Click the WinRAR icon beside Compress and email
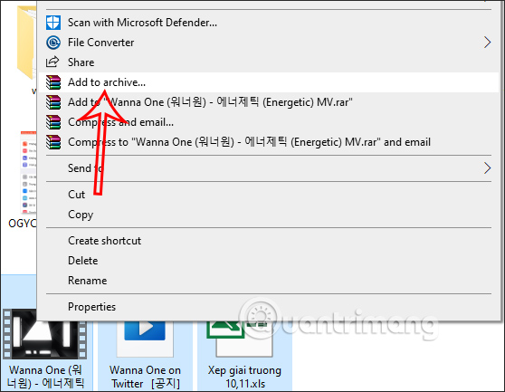Image resolution: width=505 pixels, height=392 pixels. (53, 122)
